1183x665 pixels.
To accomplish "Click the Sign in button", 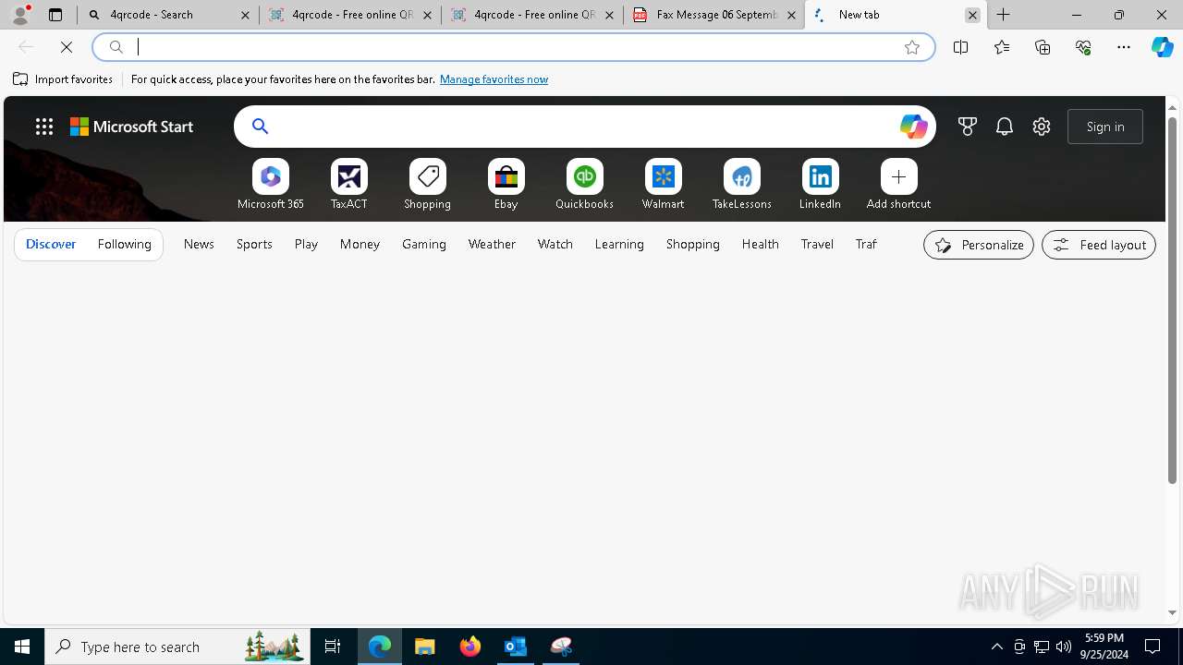I will (1105, 127).
